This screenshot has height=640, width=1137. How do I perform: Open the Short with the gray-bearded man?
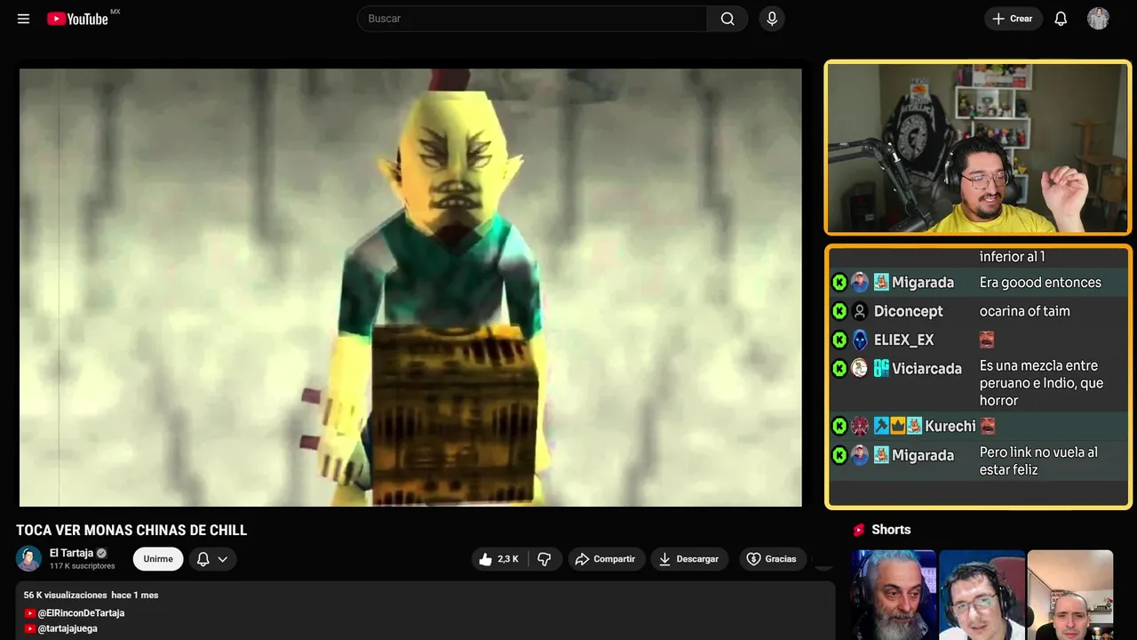894,595
